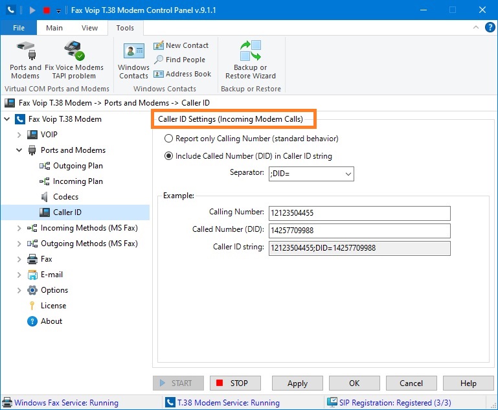Screen dimensions: 498x410
Task: Click the disabled START button
Action: click(x=178, y=383)
